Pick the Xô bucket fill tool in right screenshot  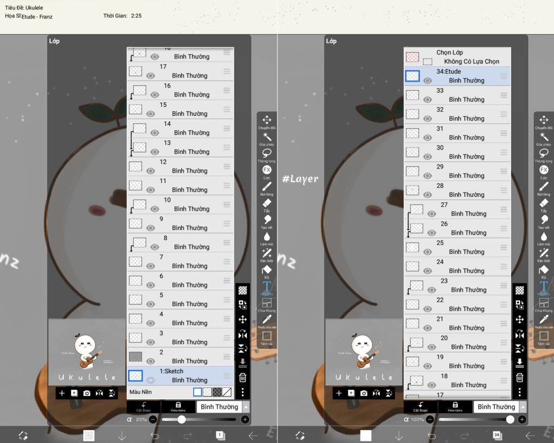click(x=544, y=272)
